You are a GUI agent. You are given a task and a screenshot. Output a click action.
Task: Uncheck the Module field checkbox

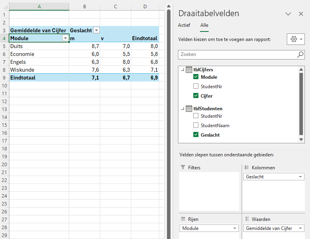click(196, 77)
